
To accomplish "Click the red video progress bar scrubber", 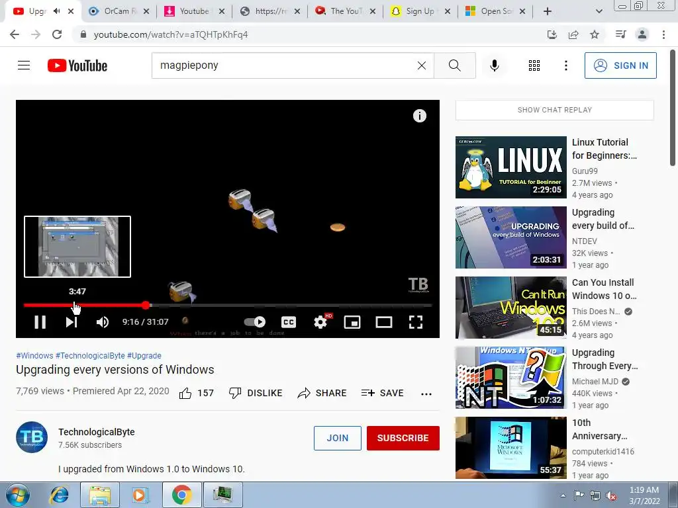I will pyautogui.click(x=146, y=306).
